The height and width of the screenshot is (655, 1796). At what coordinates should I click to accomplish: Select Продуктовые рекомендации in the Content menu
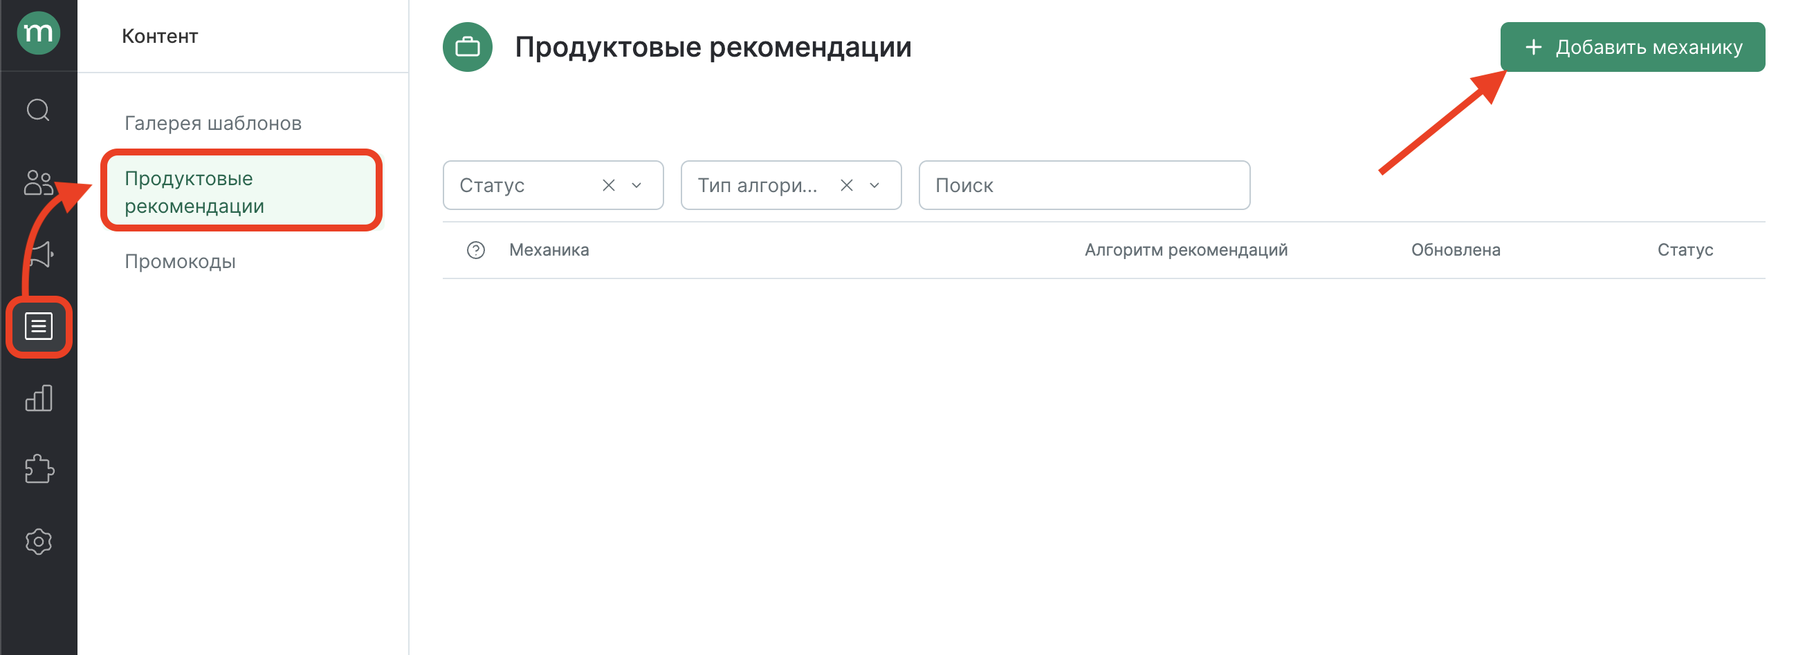coord(241,191)
